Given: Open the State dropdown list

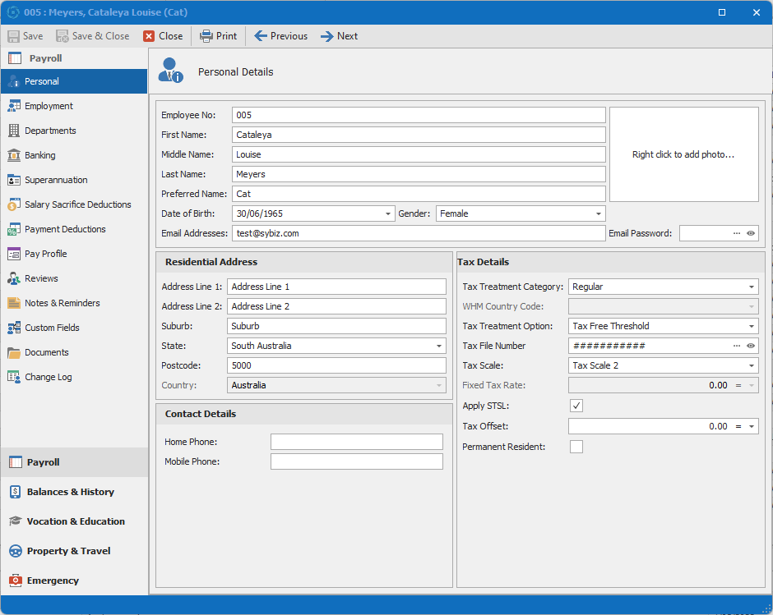Looking at the screenshot, I should tap(439, 346).
